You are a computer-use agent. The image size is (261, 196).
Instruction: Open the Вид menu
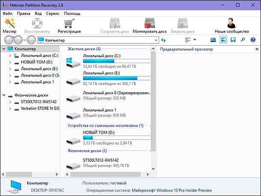click(38, 14)
